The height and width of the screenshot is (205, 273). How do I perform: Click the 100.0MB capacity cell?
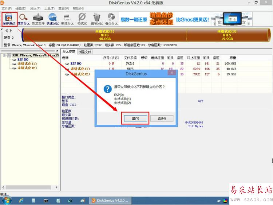pyautogui.click(x=230, y=63)
